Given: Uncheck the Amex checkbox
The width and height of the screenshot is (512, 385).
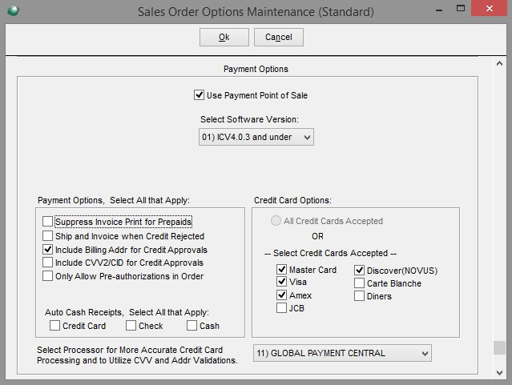Looking at the screenshot, I should [x=281, y=295].
